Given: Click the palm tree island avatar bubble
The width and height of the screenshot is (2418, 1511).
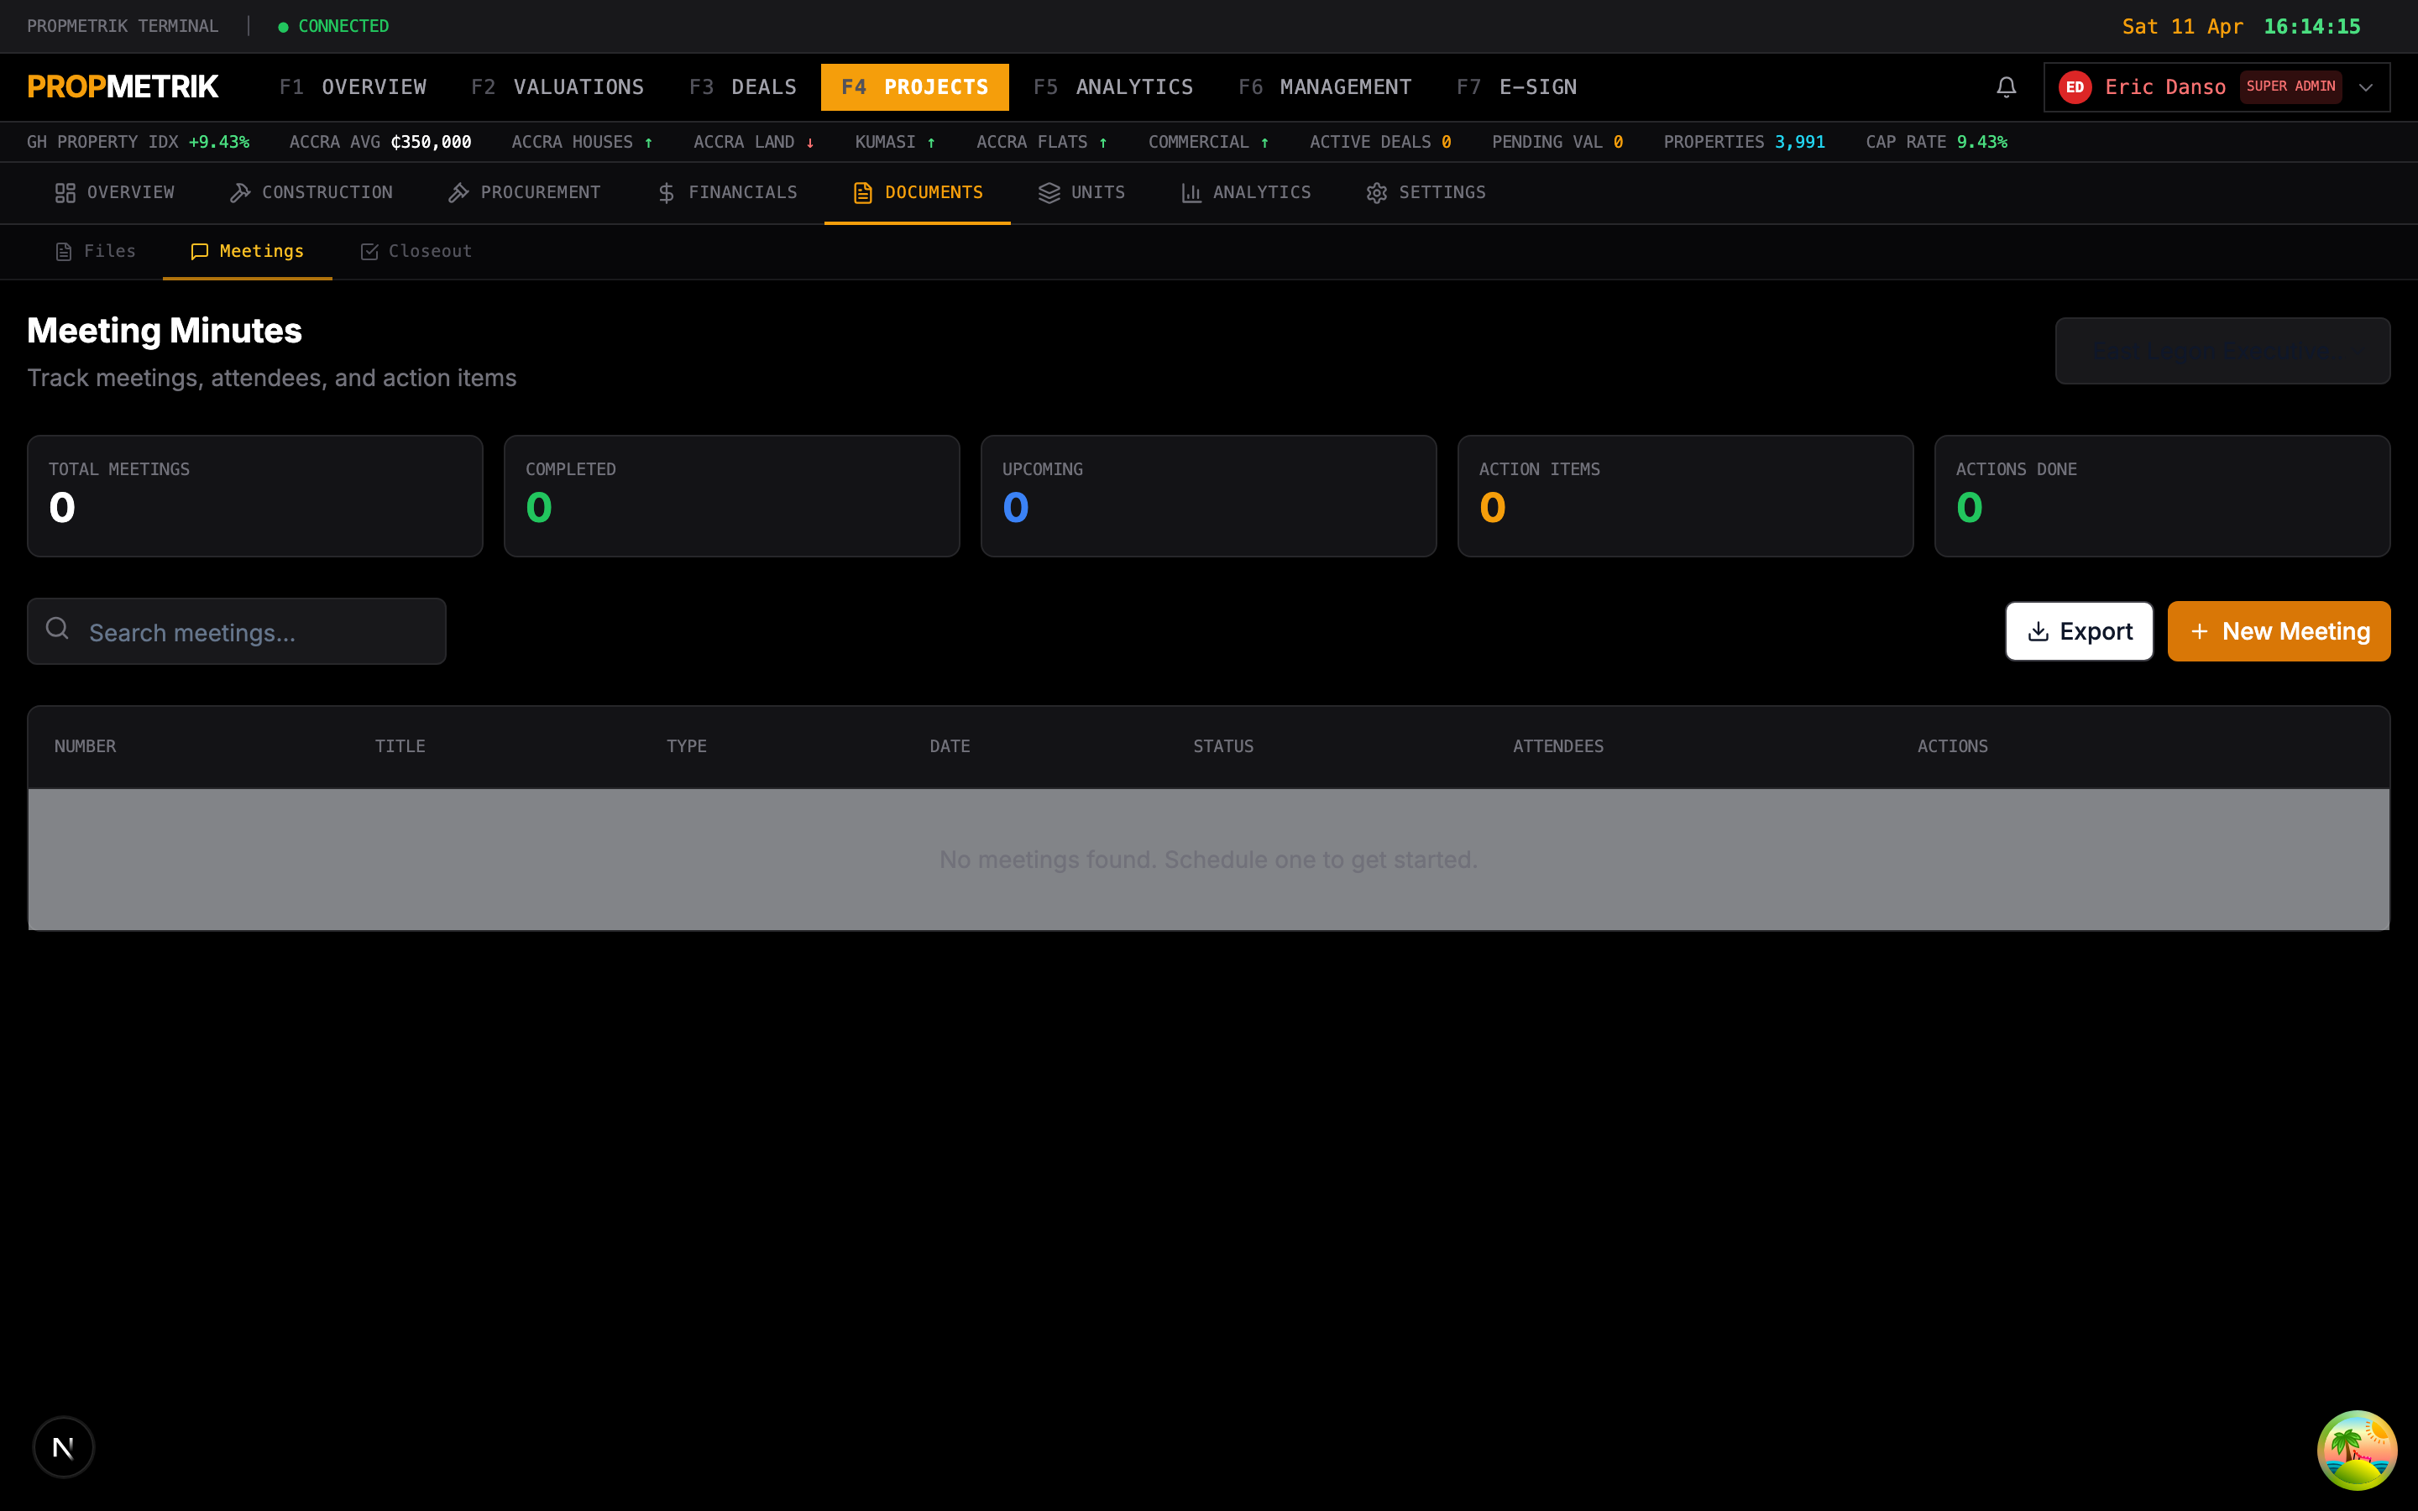Looking at the screenshot, I should coord(2356,1449).
